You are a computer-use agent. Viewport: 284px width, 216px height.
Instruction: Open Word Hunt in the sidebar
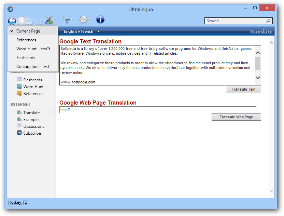pyautogui.click(x=33, y=87)
